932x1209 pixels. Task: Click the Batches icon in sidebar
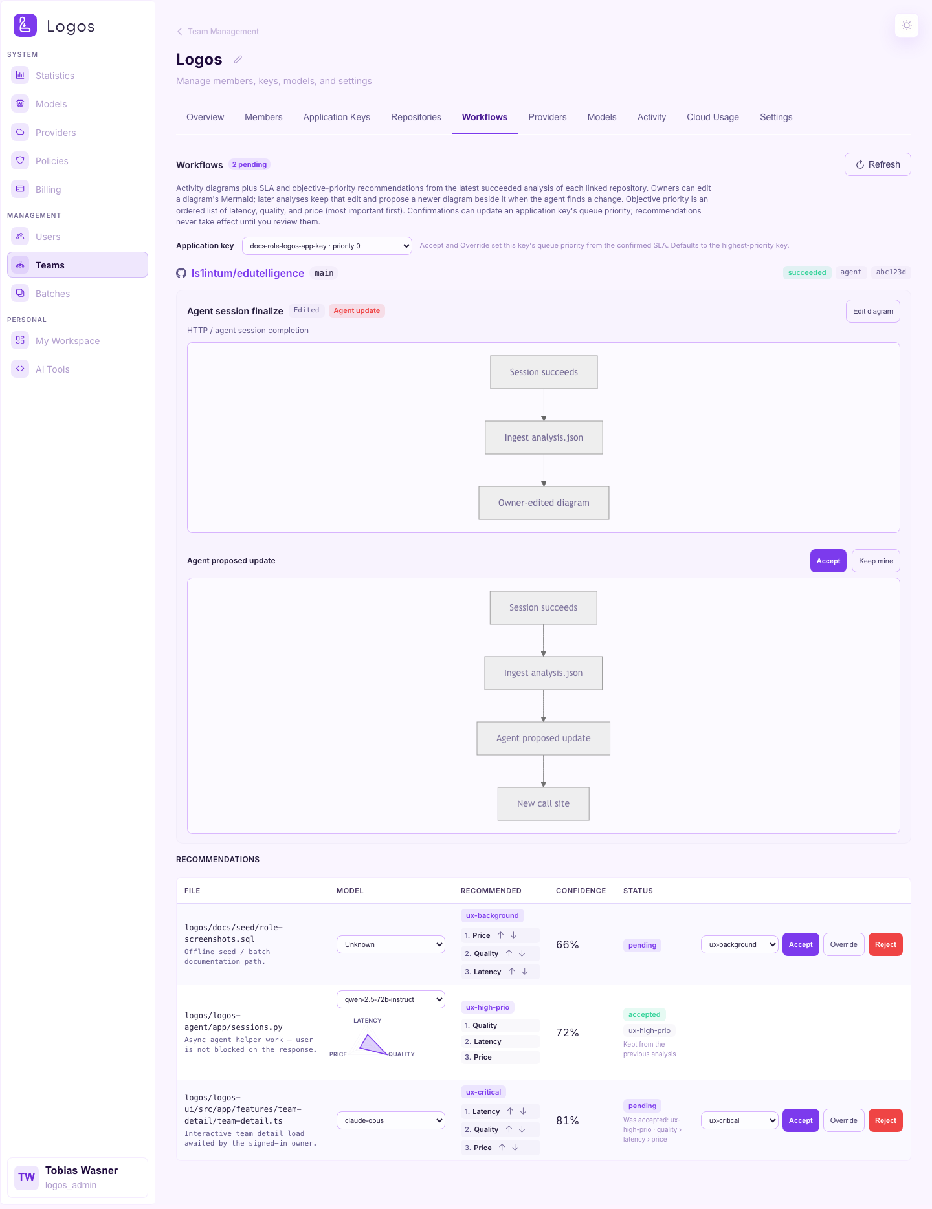[x=20, y=293]
